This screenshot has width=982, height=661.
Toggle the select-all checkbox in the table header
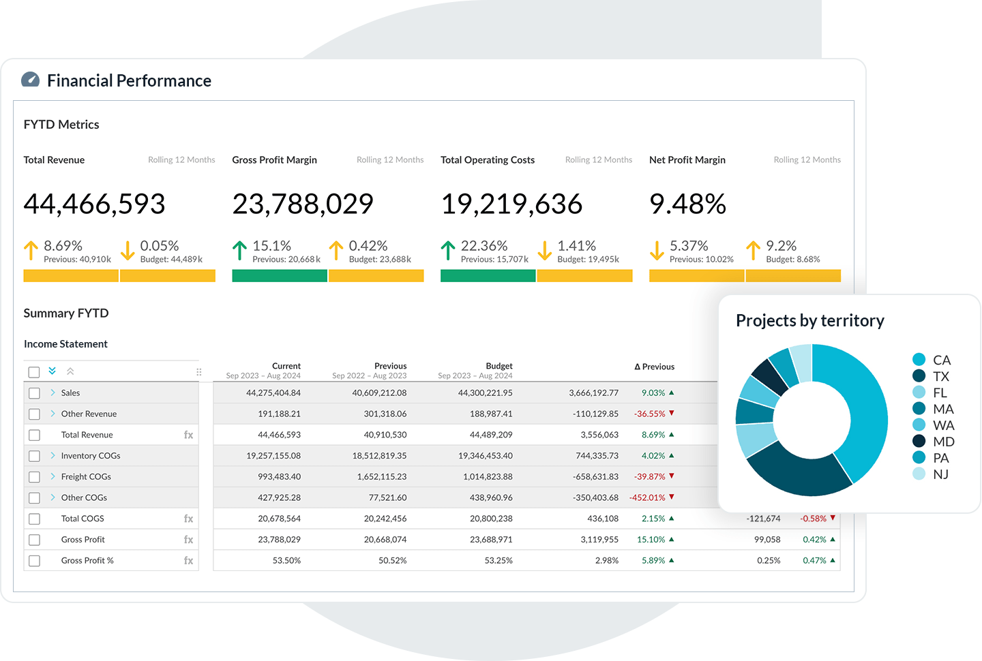[x=34, y=371]
